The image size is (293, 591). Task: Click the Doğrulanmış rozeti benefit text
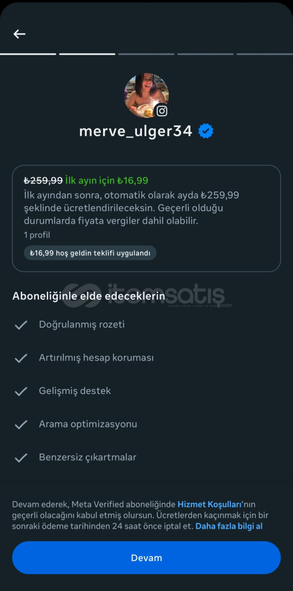tap(82, 325)
